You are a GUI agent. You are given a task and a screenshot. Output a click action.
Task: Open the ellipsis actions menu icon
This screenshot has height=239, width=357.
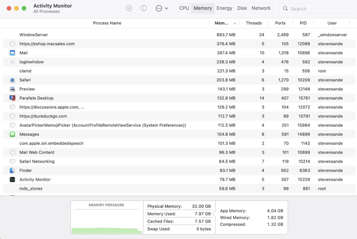click(x=159, y=8)
